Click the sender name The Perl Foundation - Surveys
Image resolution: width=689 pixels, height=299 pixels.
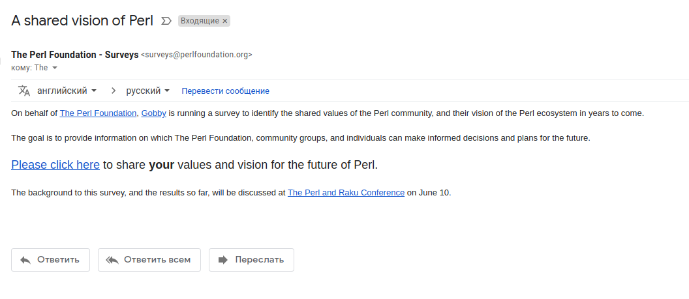pyautogui.click(x=74, y=55)
